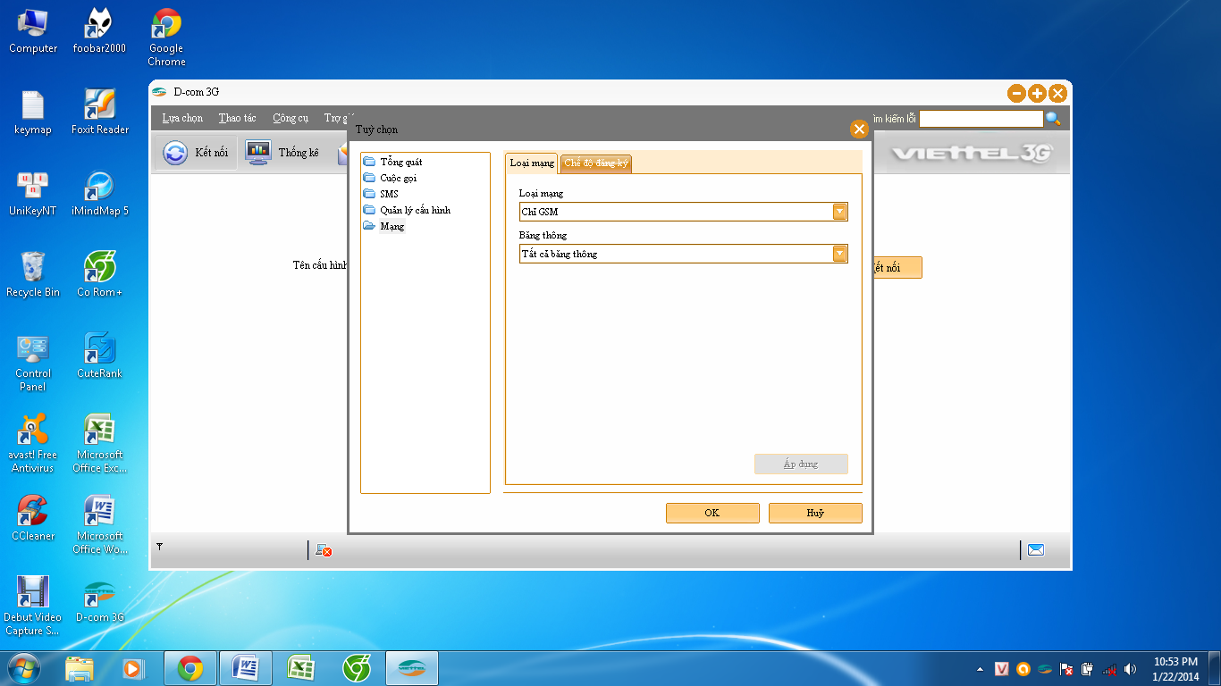Open the Microsoft Office Excel desktop shortcut
The width and height of the screenshot is (1221, 686).
click(x=99, y=444)
